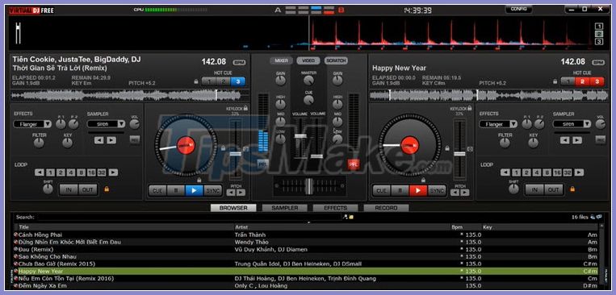
Task: Sync the left deck with SYNC button
Action: 212,191
